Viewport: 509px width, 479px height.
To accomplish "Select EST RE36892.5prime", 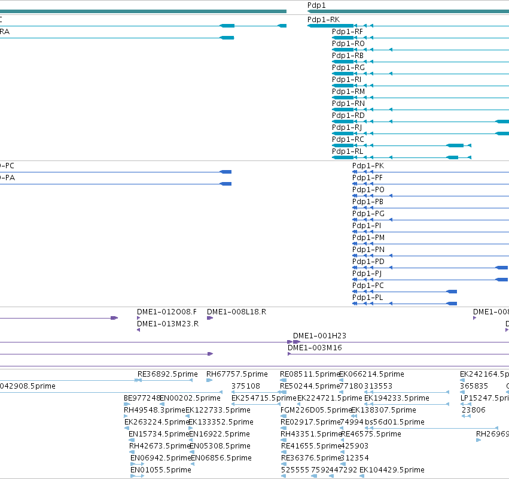I will [167, 374].
